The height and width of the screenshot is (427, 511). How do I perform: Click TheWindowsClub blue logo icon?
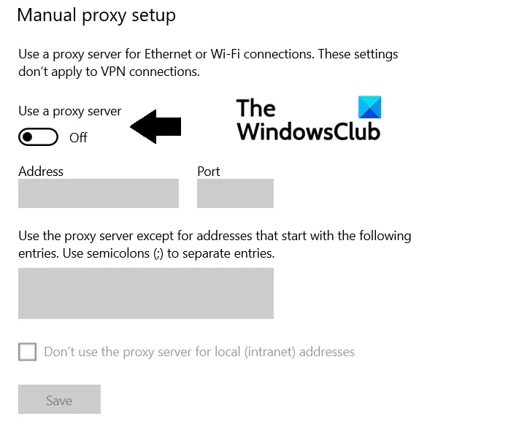(x=369, y=107)
